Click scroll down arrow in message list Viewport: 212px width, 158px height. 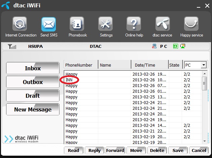coord(205,141)
